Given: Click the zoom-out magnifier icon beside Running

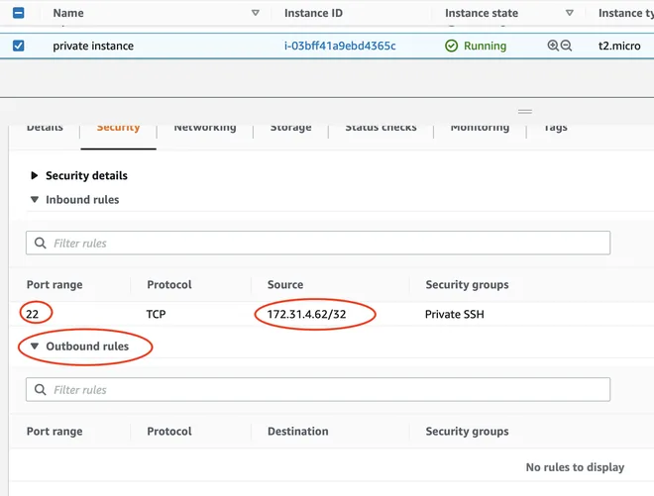Looking at the screenshot, I should coord(566,46).
